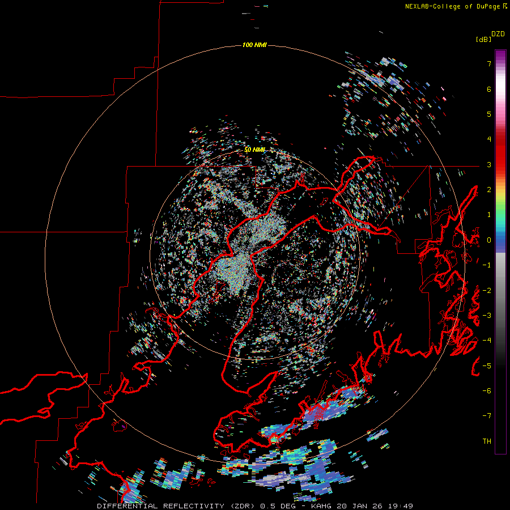The width and height of the screenshot is (510, 510).
Task: Click the 2 dB tick label
Action: (x=489, y=190)
